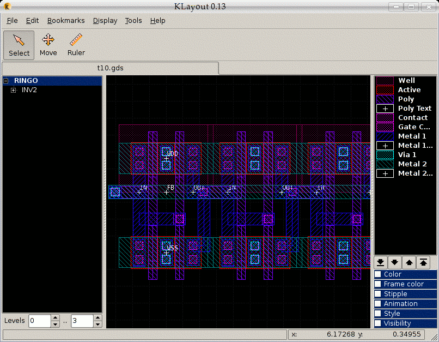Open the Display menu
Screen dimensions: 439x342
105,21
